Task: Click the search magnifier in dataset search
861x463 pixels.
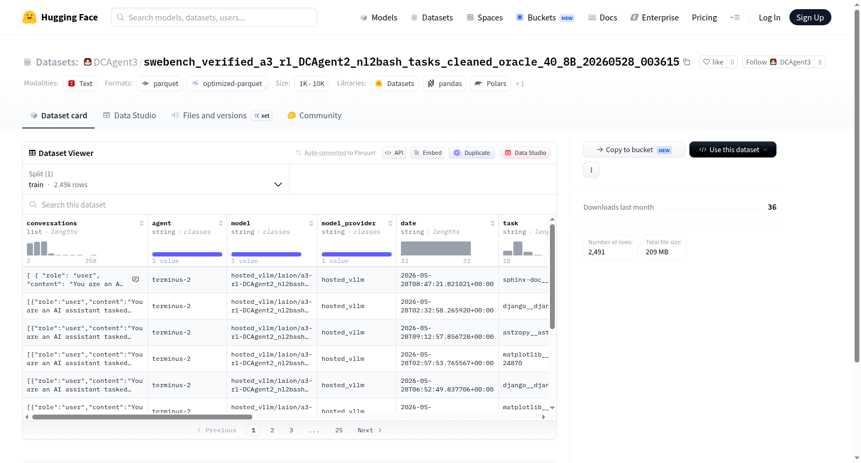Action: pyautogui.click(x=33, y=204)
